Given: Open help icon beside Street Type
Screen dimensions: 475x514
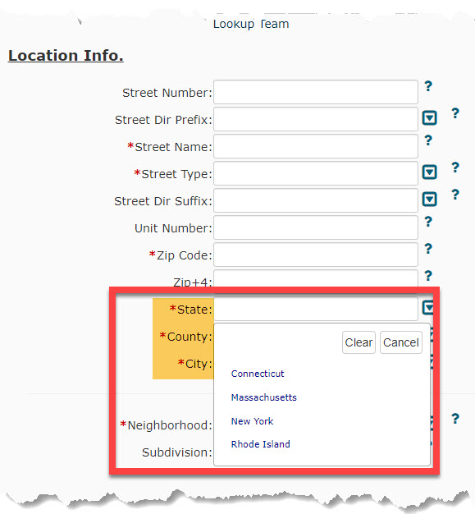Looking at the screenshot, I should [x=455, y=168].
